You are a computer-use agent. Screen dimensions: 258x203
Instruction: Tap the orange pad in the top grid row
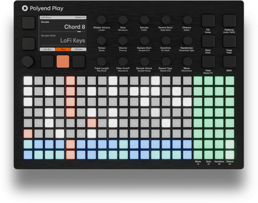click(x=71, y=81)
